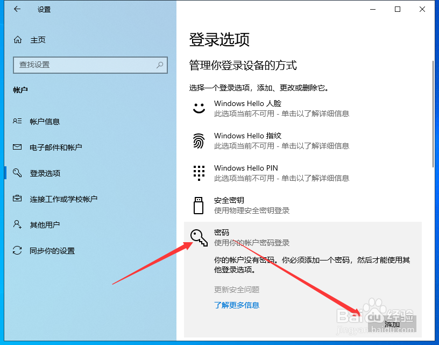Expand the Windows Hello PIN option
Screen dimensions: 439x345
tap(303, 173)
